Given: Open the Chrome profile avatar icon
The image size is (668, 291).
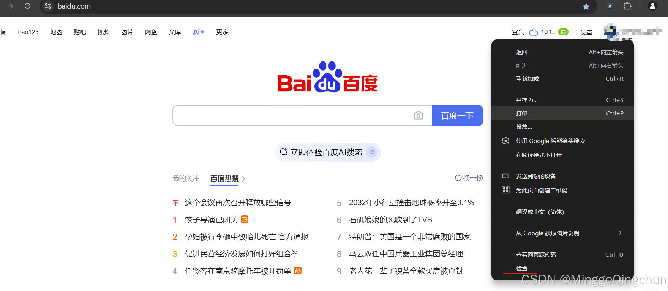Looking at the screenshot, I should (x=652, y=6).
